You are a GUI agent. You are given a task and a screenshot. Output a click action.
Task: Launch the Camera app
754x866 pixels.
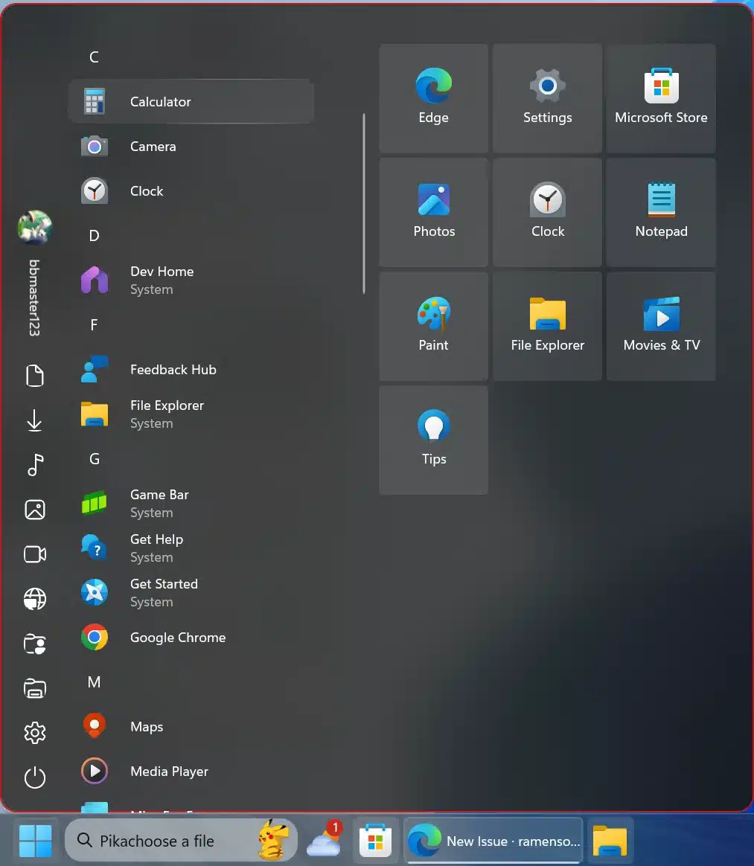point(191,147)
